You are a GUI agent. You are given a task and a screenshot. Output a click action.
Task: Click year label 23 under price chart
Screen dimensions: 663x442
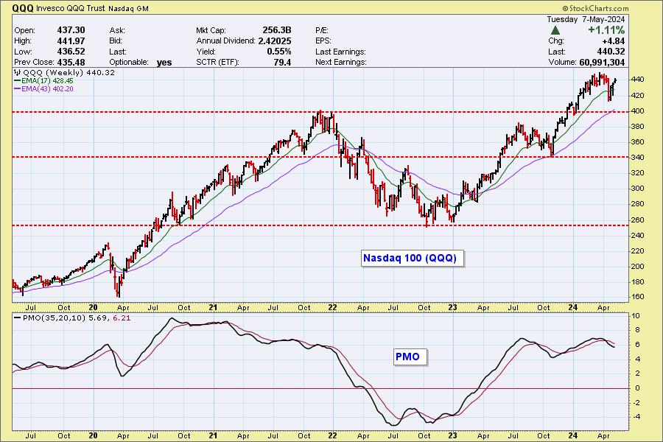pyautogui.click(x=453, y=307)
